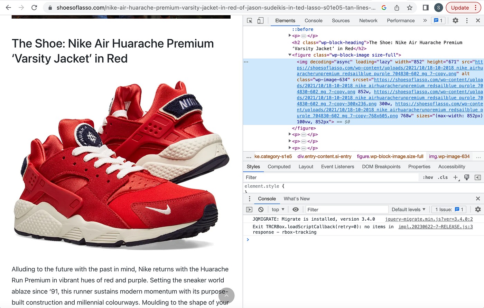
Task: Toggle the .cls element classes button
Action: [x=443, y=177]
